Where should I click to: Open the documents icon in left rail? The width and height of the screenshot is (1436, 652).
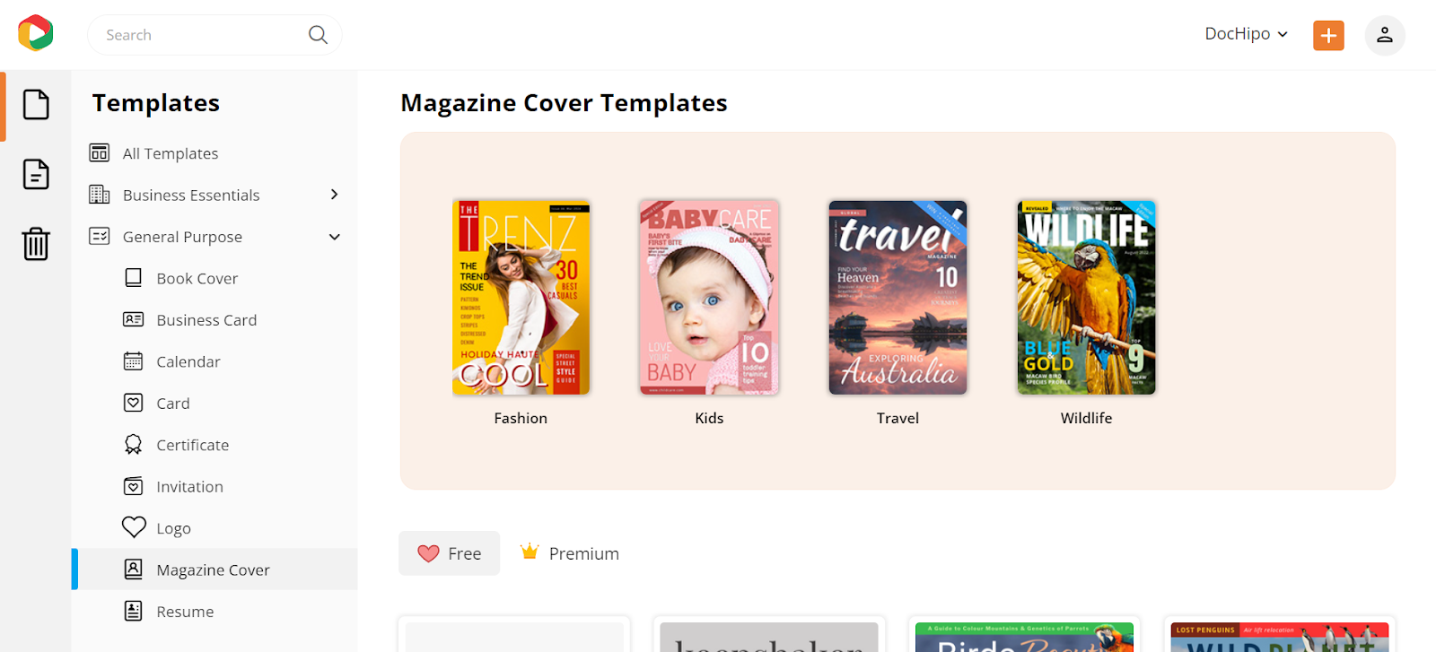pos(36,174)
